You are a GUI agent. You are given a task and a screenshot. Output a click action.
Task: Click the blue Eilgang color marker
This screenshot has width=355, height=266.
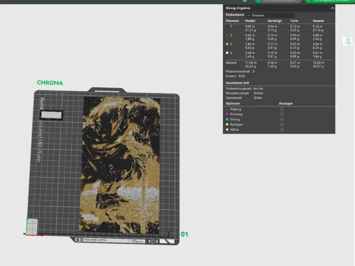click(x=227, y=109)
